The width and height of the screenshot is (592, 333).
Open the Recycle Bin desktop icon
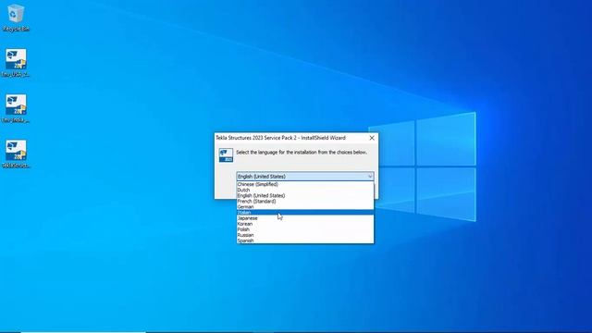pyautogui.click(x=16, y=18)
